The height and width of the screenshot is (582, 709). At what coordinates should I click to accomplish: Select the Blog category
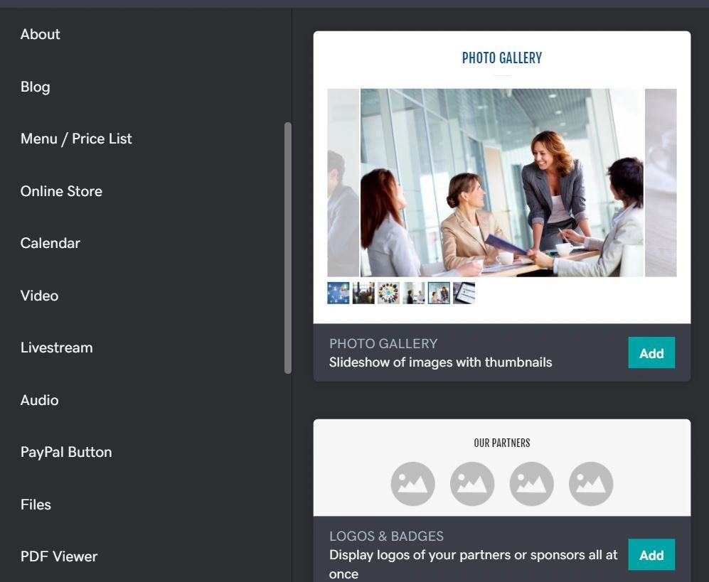coord(36,87)
